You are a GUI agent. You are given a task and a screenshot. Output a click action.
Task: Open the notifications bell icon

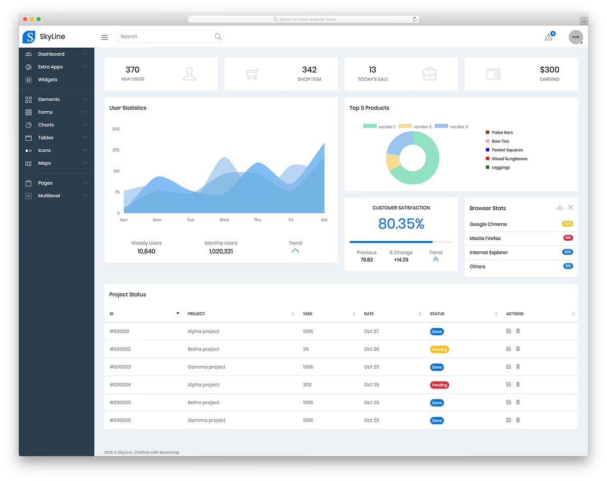coord(548,36)
